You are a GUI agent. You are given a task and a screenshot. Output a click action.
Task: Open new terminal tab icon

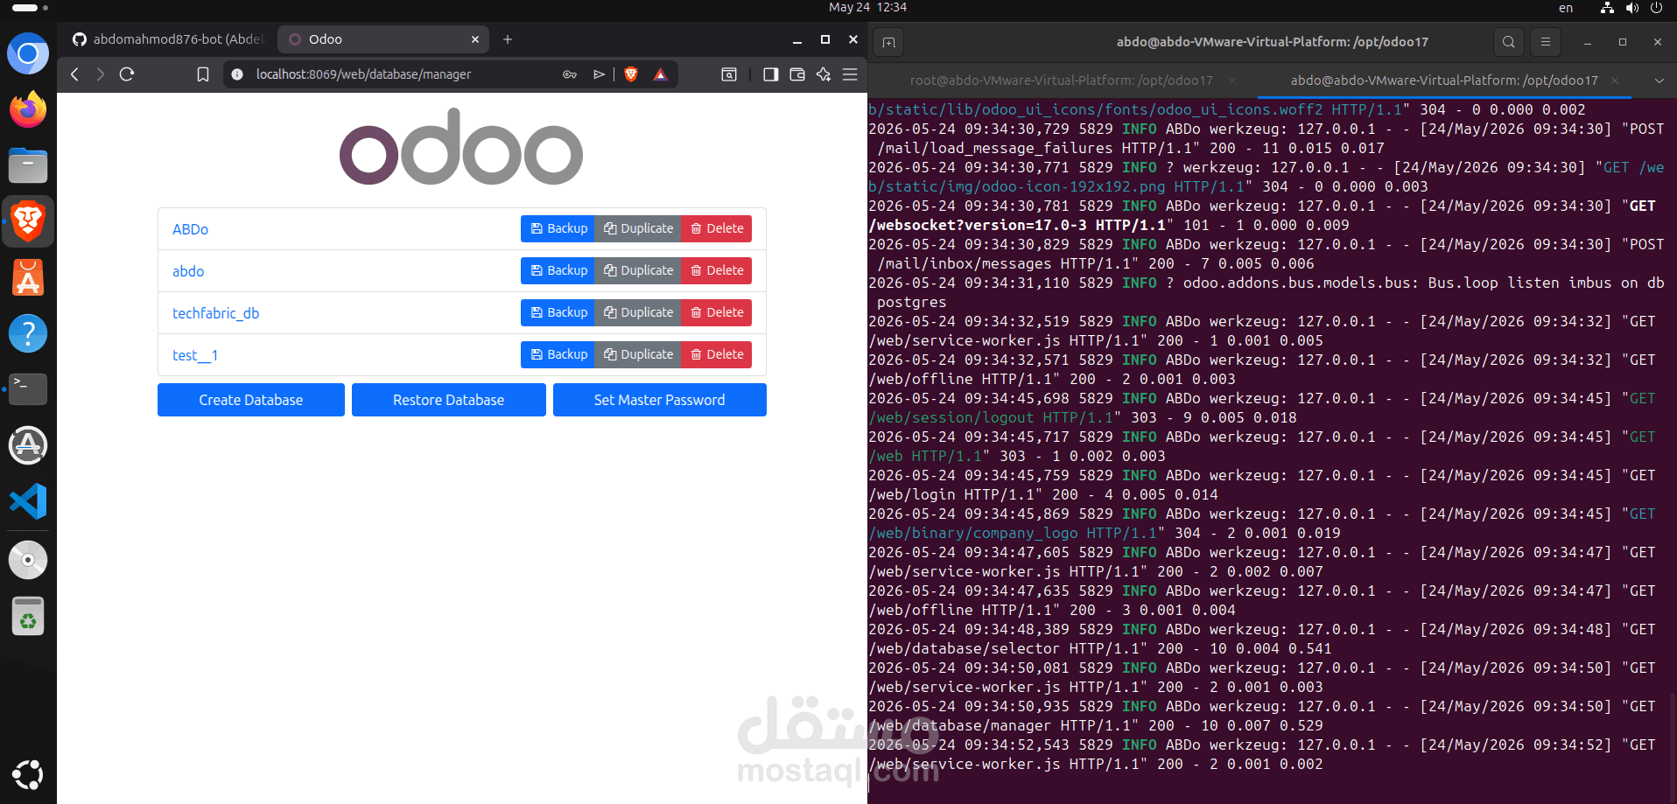(888, 42)
